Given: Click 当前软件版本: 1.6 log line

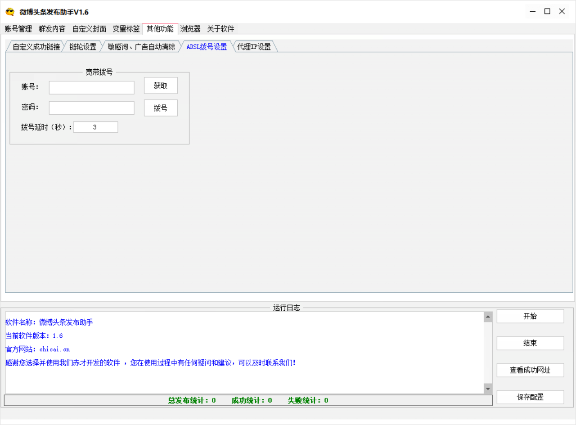Looking at the screenshot, I should (x=34, y=336).
